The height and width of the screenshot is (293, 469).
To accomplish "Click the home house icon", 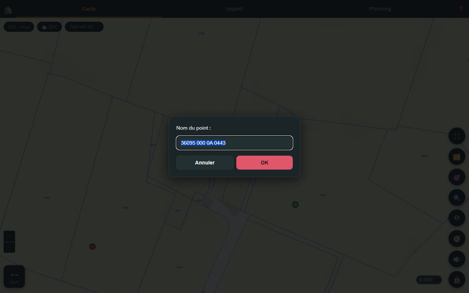I will click(x=8, y=10).
